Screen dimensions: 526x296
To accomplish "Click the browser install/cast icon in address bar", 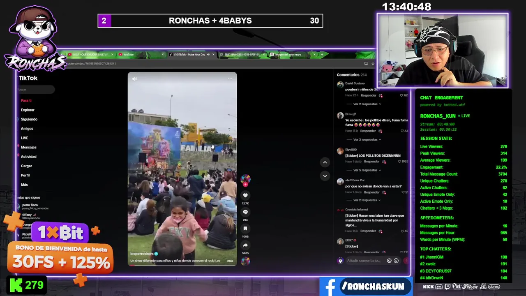I will click(366, 63).
